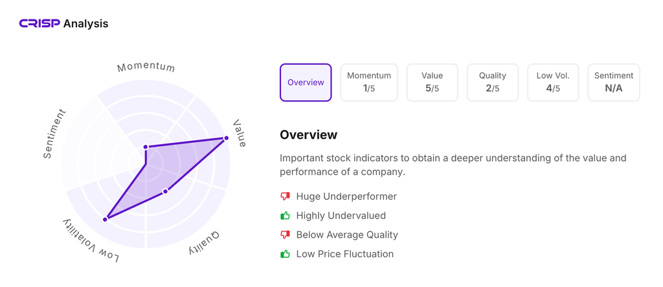The height and width of the screenshot is (287, 663).
Task: Click the Momentum axis label on chart
Action: tap(146, 67)
